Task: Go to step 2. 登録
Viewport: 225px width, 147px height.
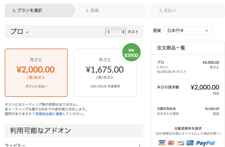Action: tap(92, 11)
